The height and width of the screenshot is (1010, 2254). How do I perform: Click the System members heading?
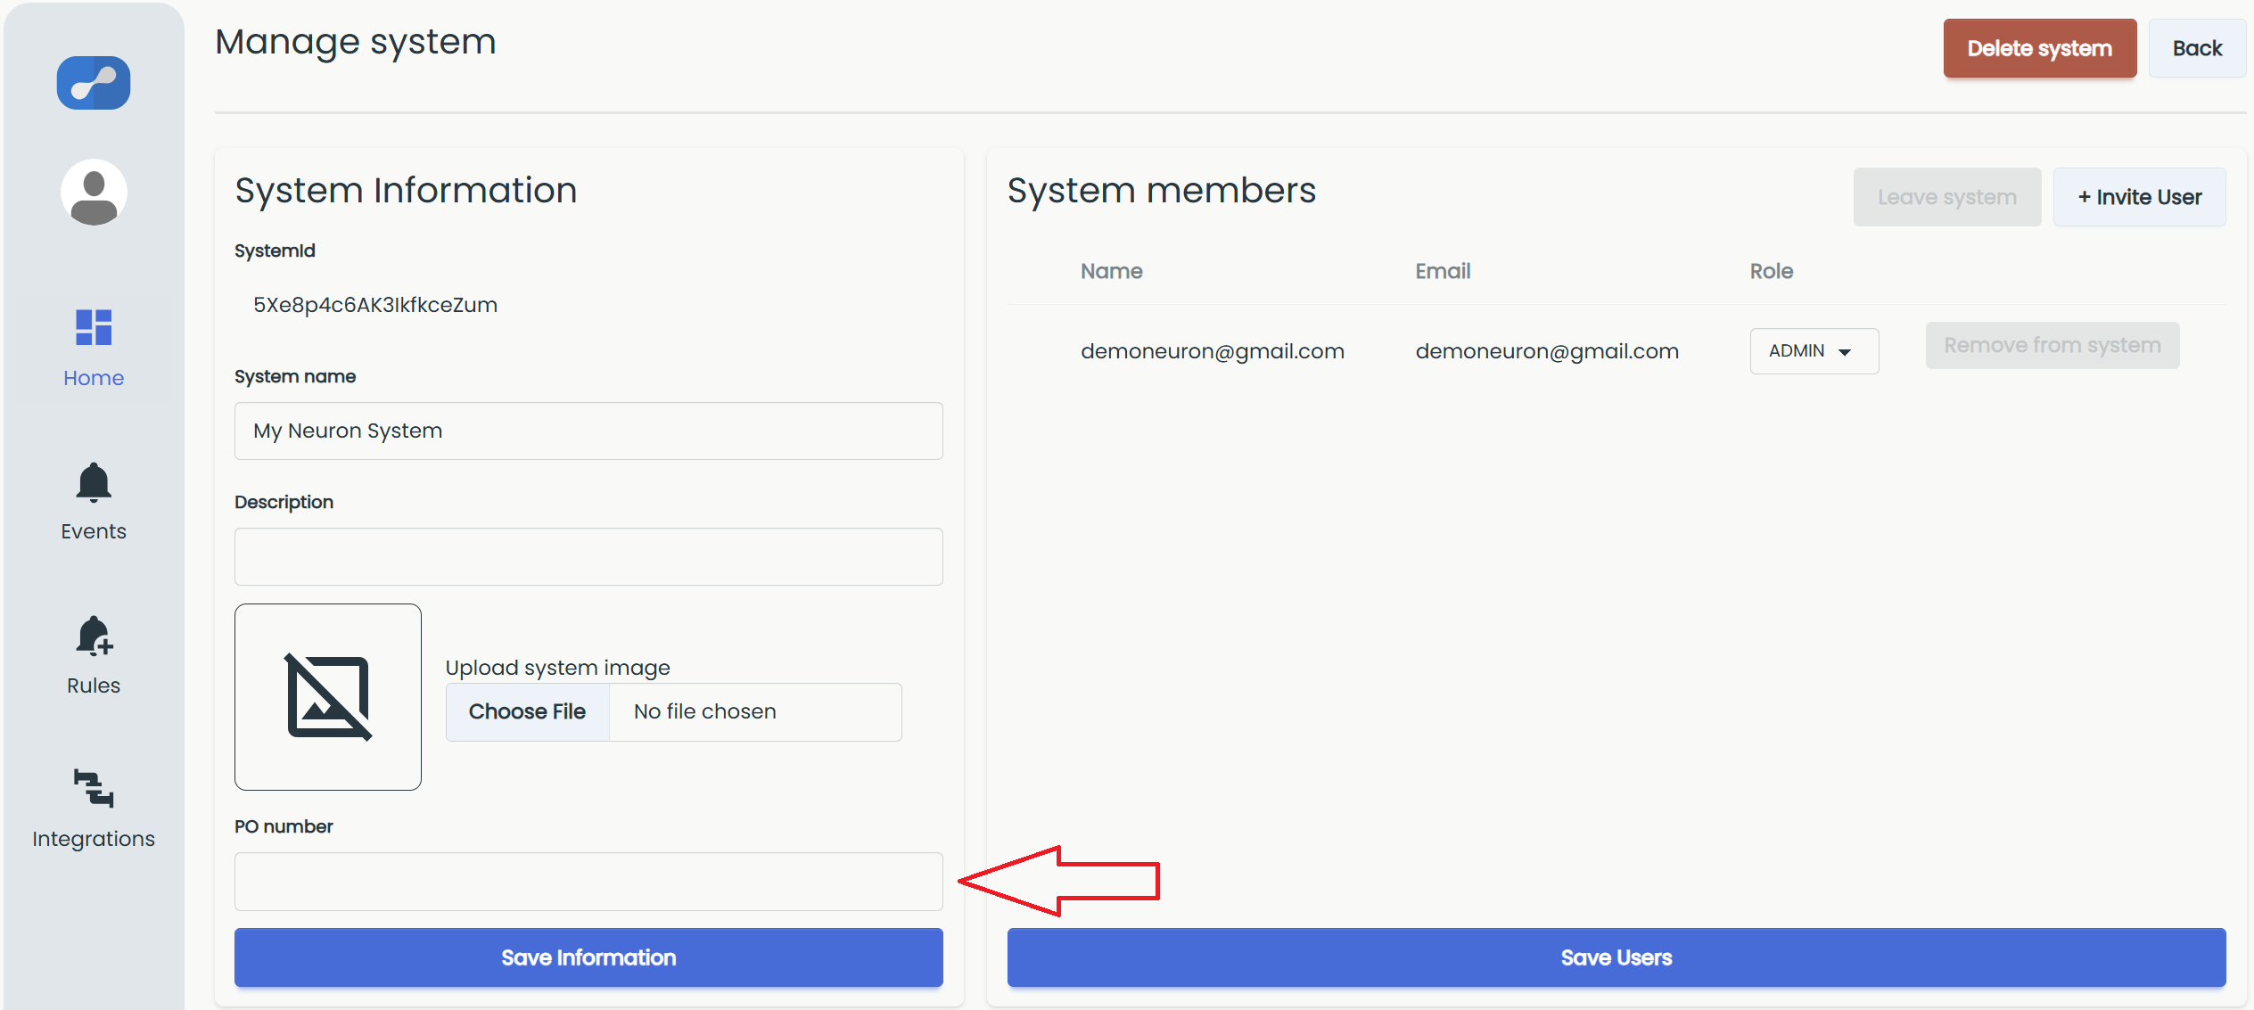(1162, 191)
